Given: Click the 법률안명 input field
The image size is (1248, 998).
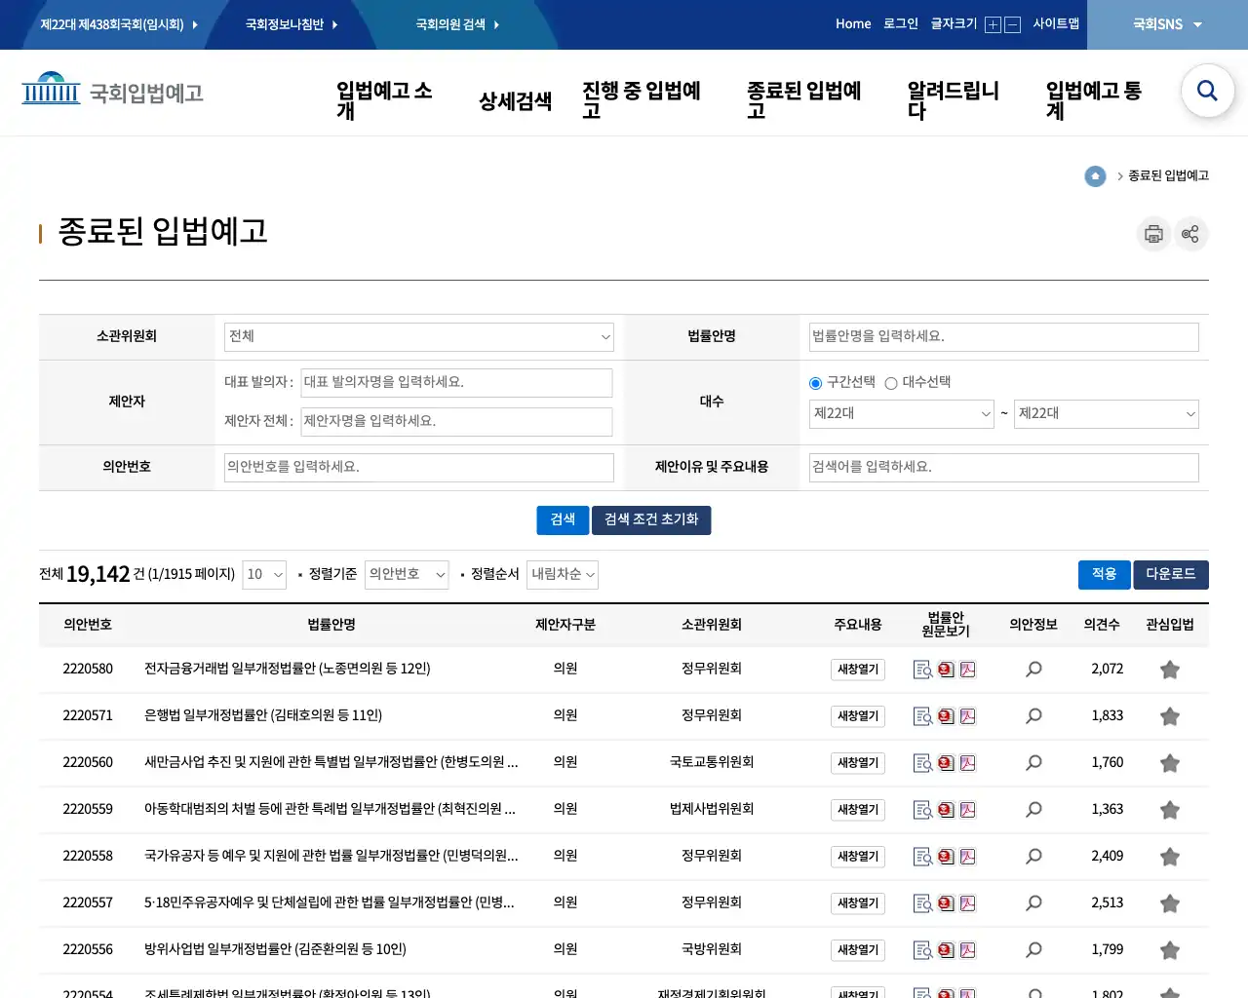Looking at the screenshot, I should pyautogui.click(x=1004, y=336).
